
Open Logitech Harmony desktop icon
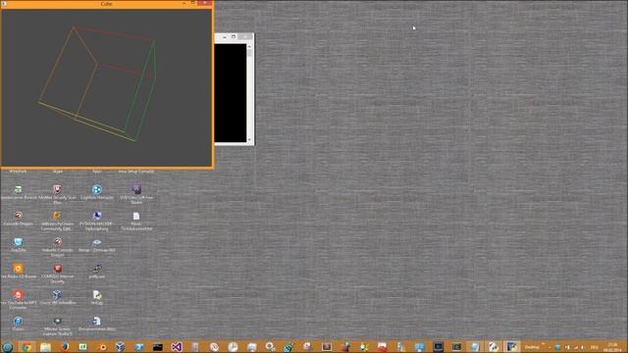coord(96,192)
